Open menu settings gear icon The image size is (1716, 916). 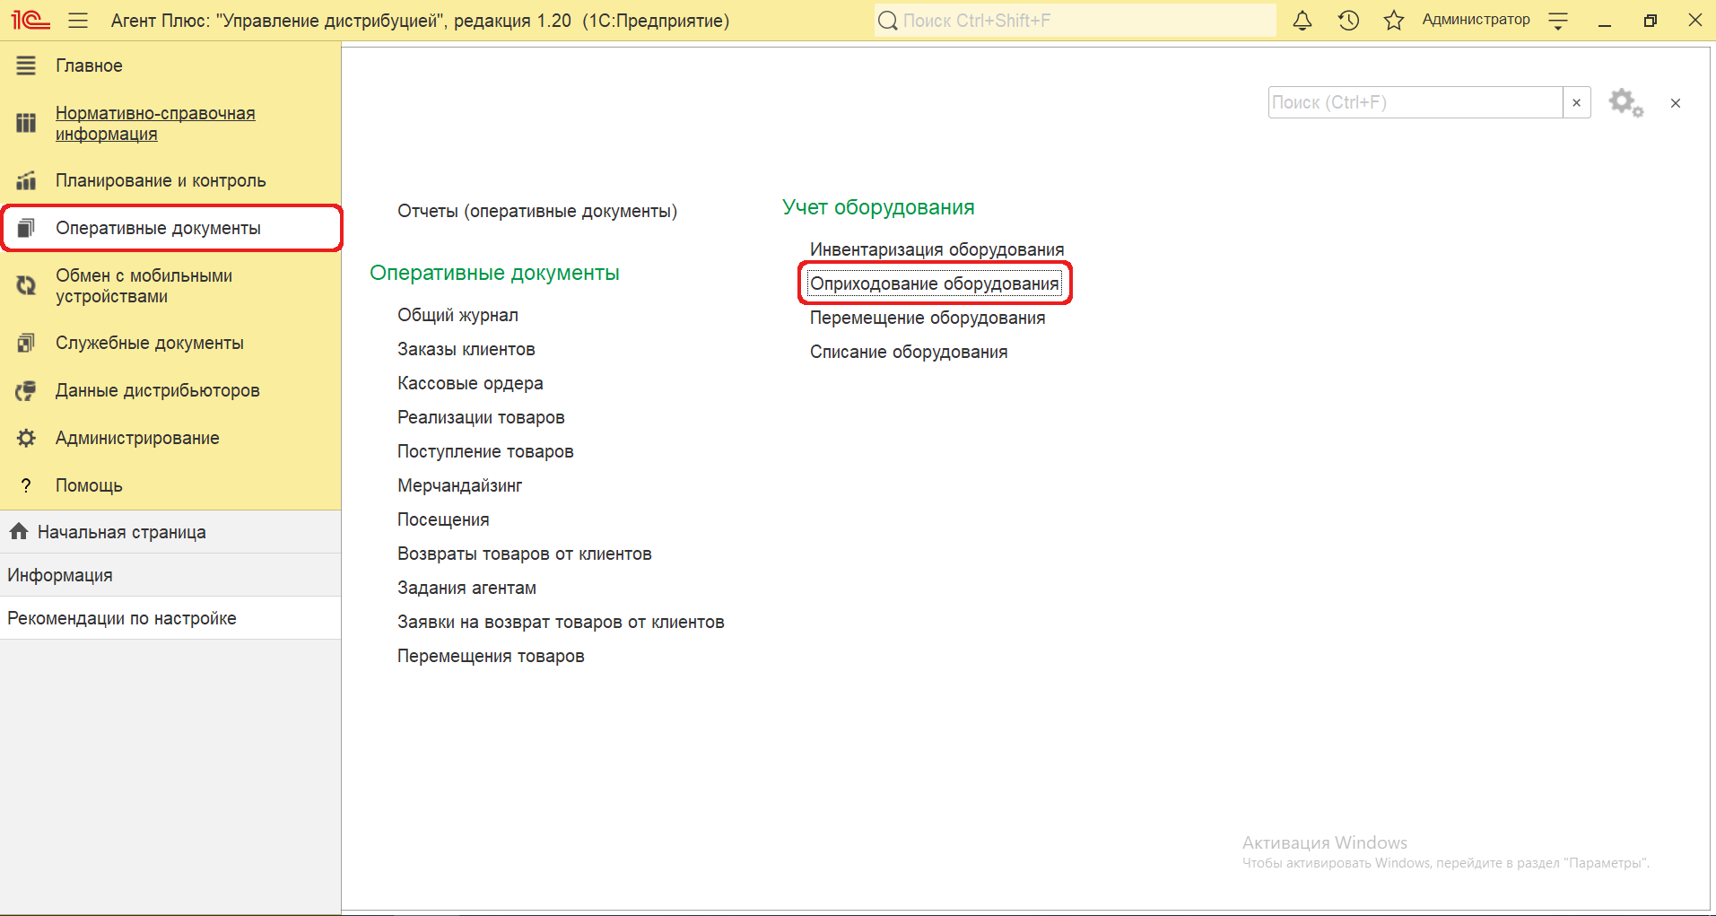click(x=1625, y=103)
